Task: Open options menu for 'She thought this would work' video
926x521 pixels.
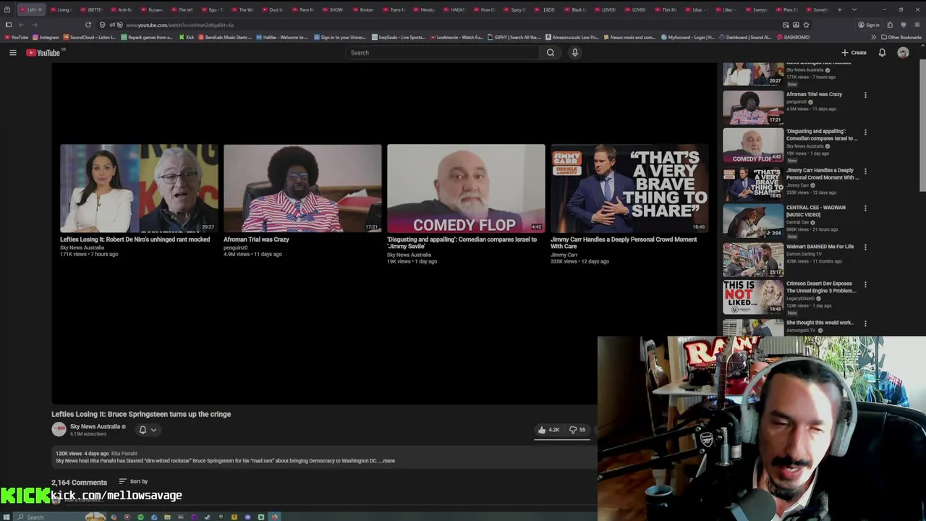Action: 865,323
